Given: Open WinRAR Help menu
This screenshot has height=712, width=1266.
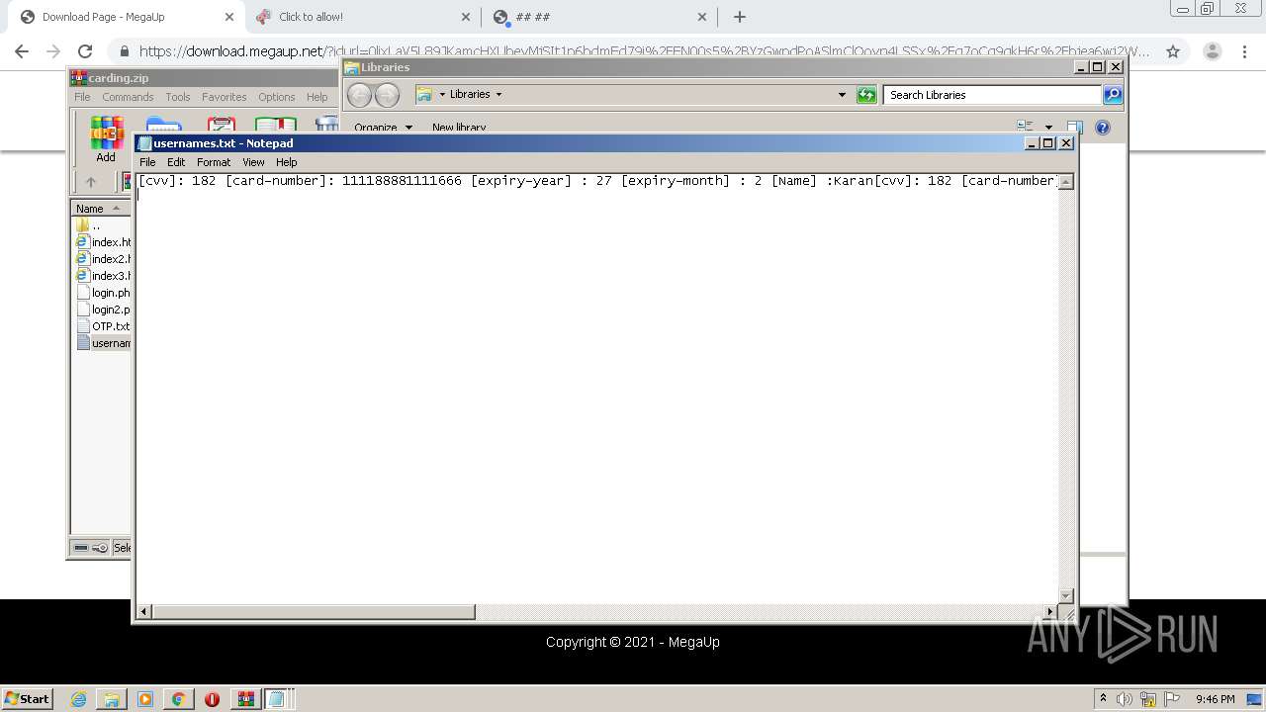Looking at the screenshot, I should tap(316, 97).
